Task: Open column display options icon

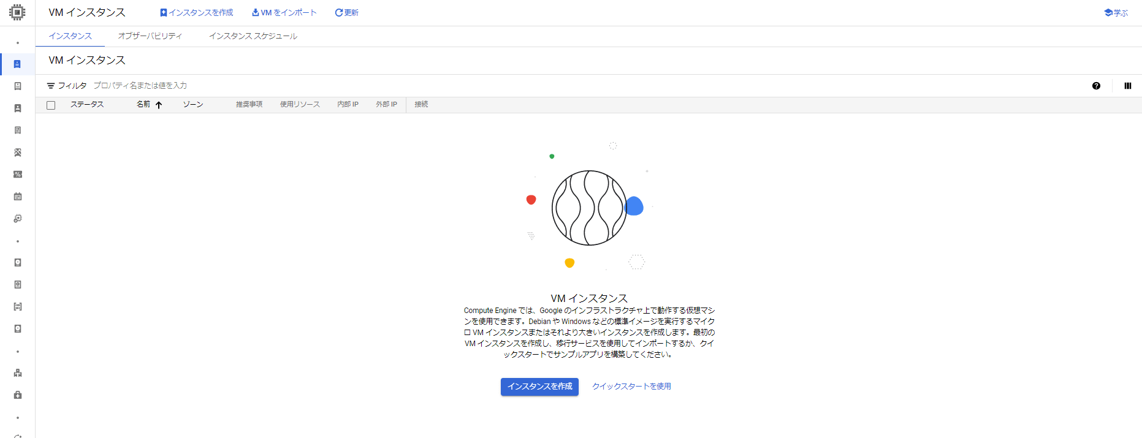Action: coord(1127,86)
